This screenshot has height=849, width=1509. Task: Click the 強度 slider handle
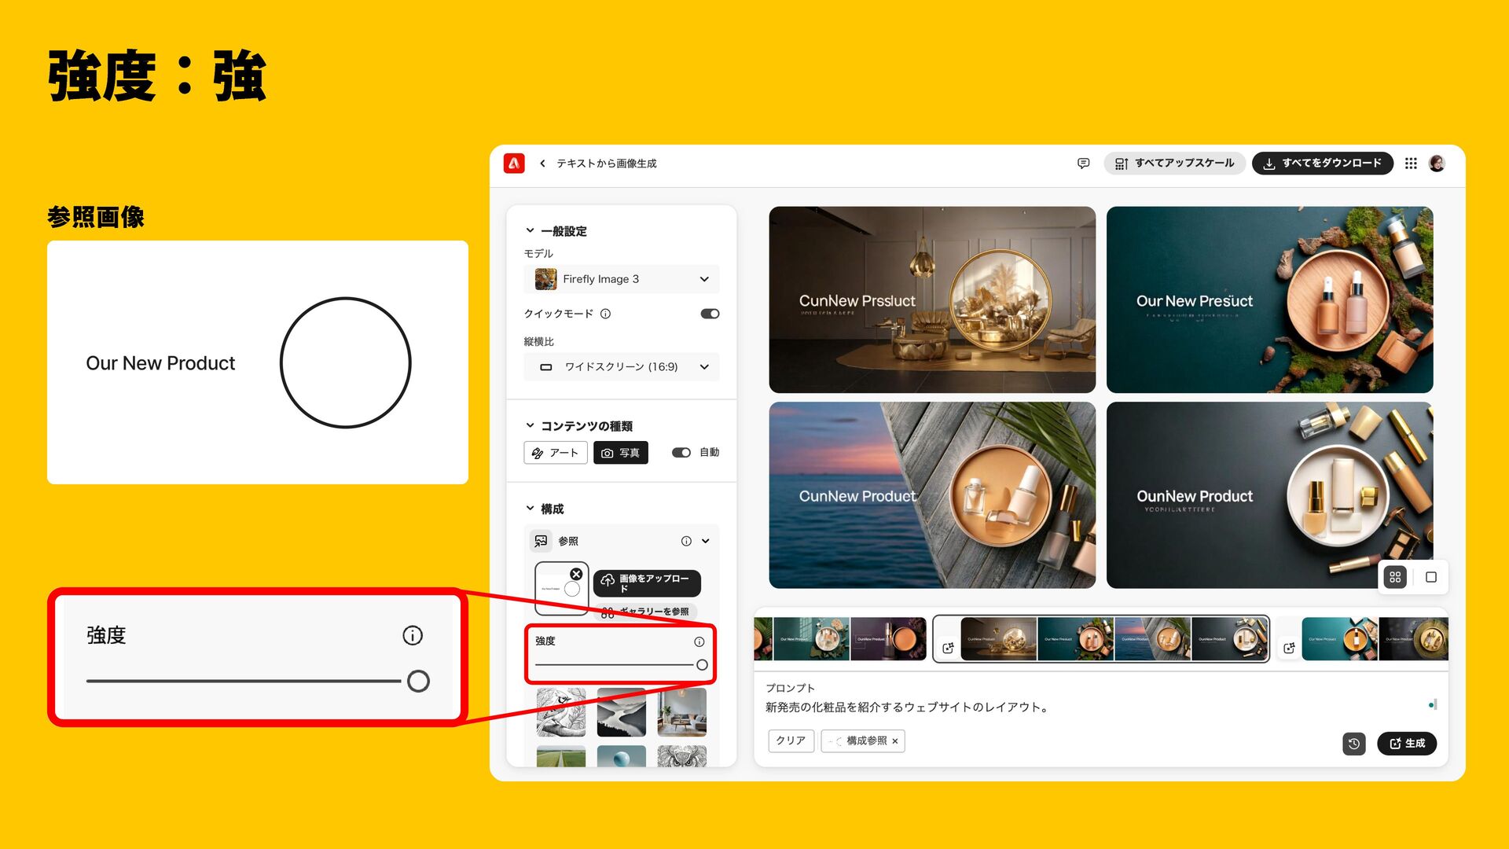coord(702,665)
